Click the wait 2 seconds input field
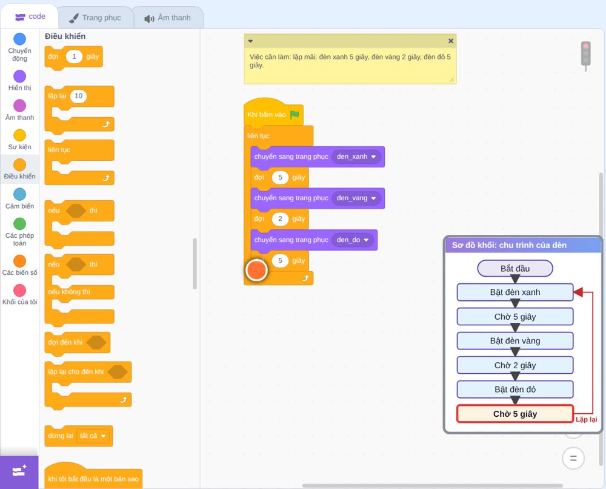 point(280,219)
